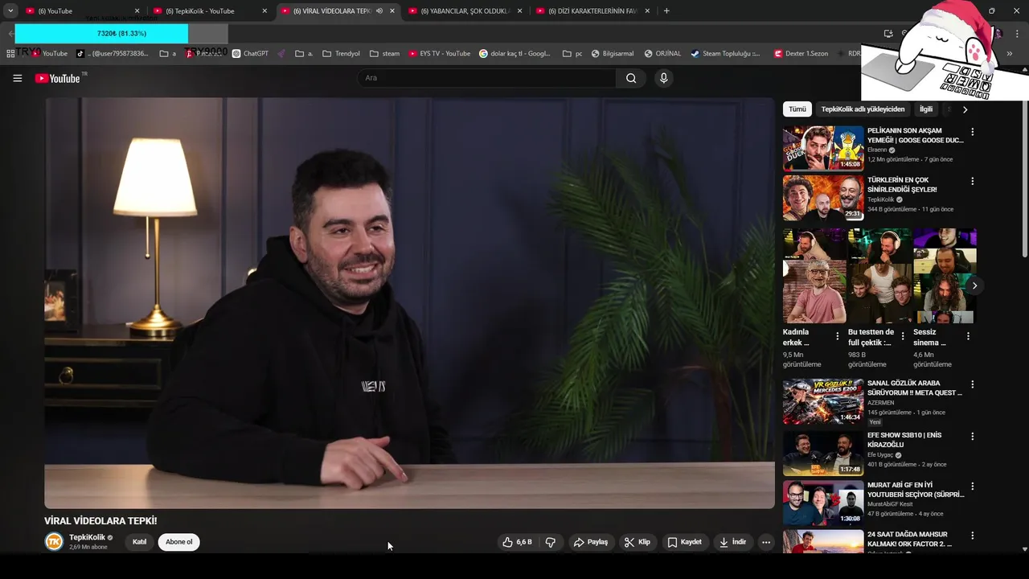Open tab search dropdown arrow

coord(10,11)
